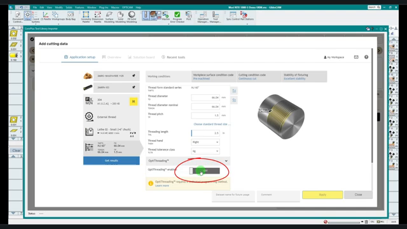The height and width of the screenshot is (229, 407).
Task: Toggle the CAM palette button
Action: point(153,16)
